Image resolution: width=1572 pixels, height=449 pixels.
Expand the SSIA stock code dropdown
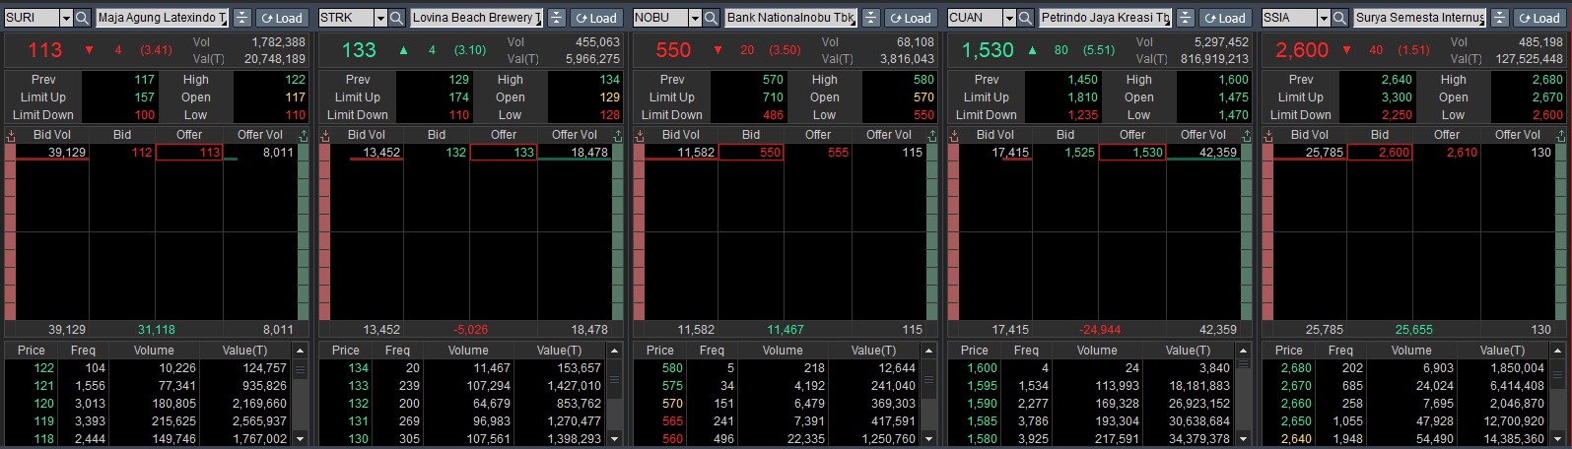tap(1324, 18)
